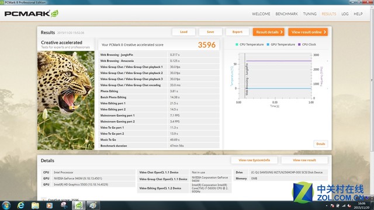Click the Benchmark duration 47min 56s value

coord(176,146)
